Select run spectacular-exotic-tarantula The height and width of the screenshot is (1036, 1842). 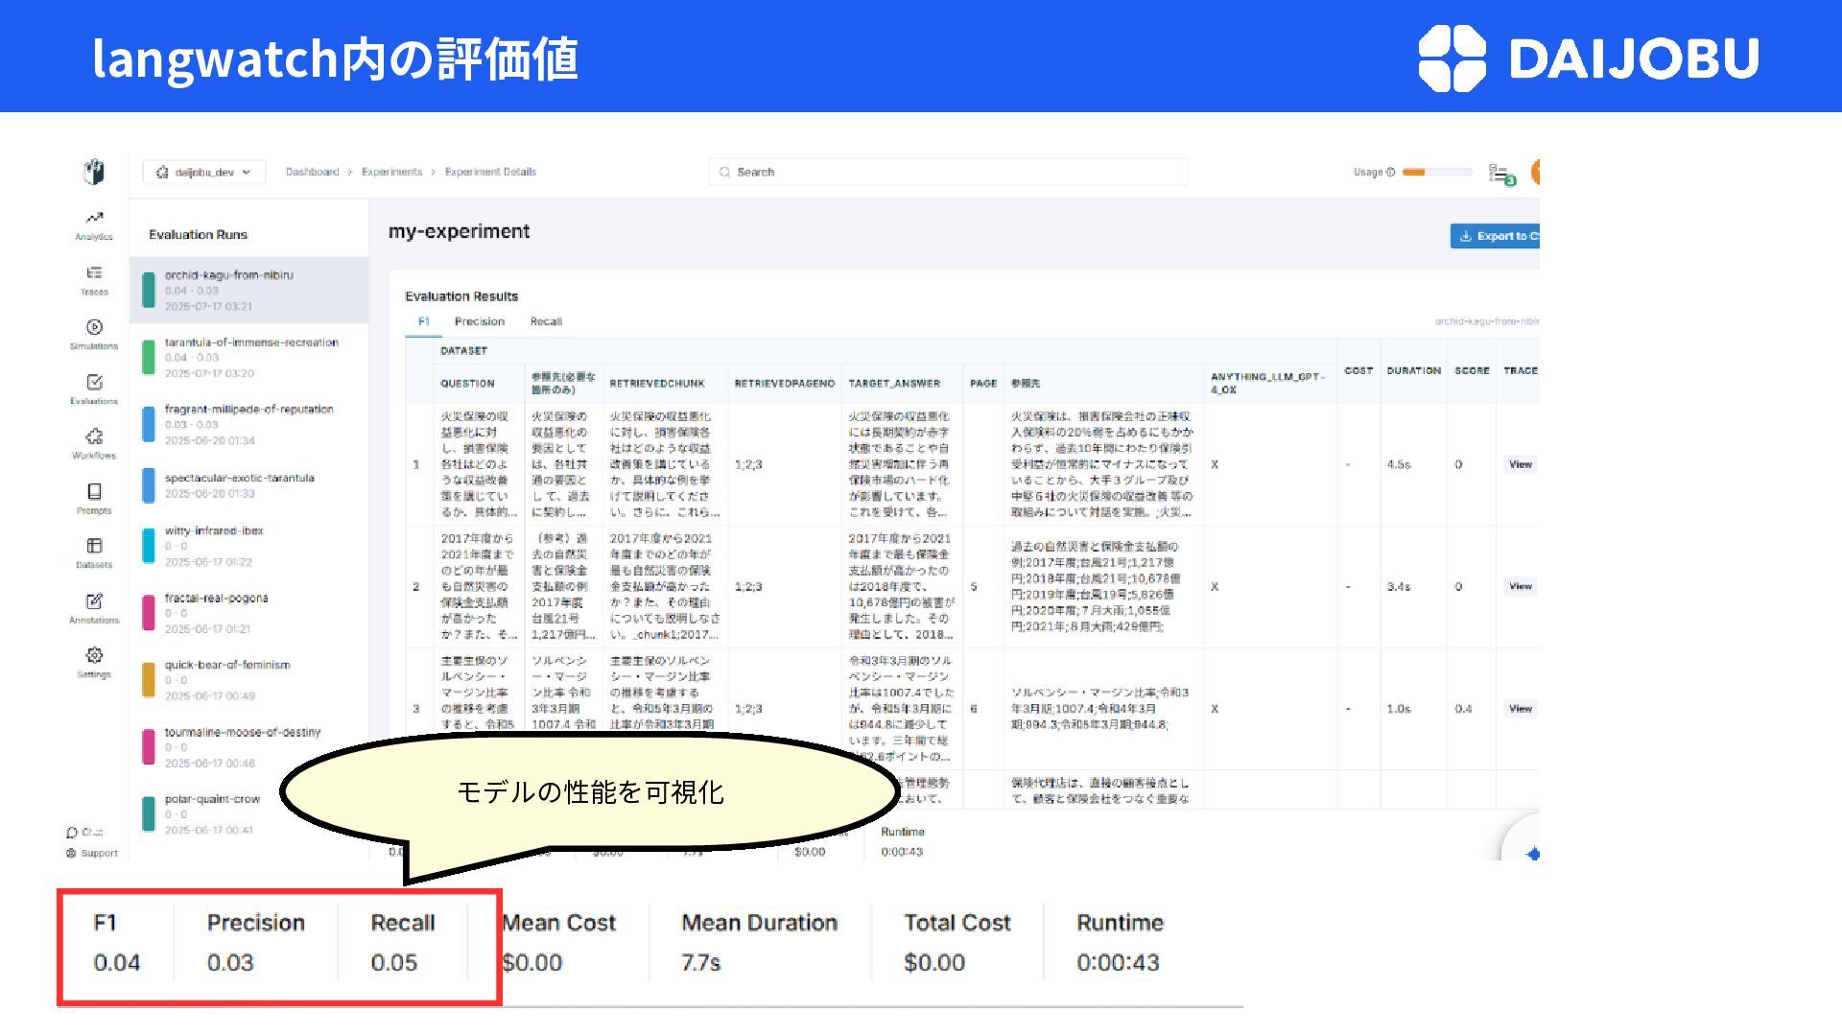point(249,485)
